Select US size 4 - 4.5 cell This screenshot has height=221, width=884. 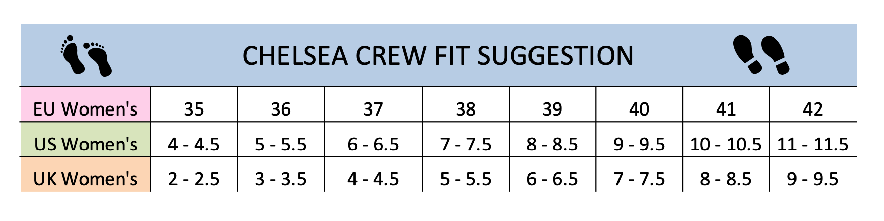(x=194, y=145)
